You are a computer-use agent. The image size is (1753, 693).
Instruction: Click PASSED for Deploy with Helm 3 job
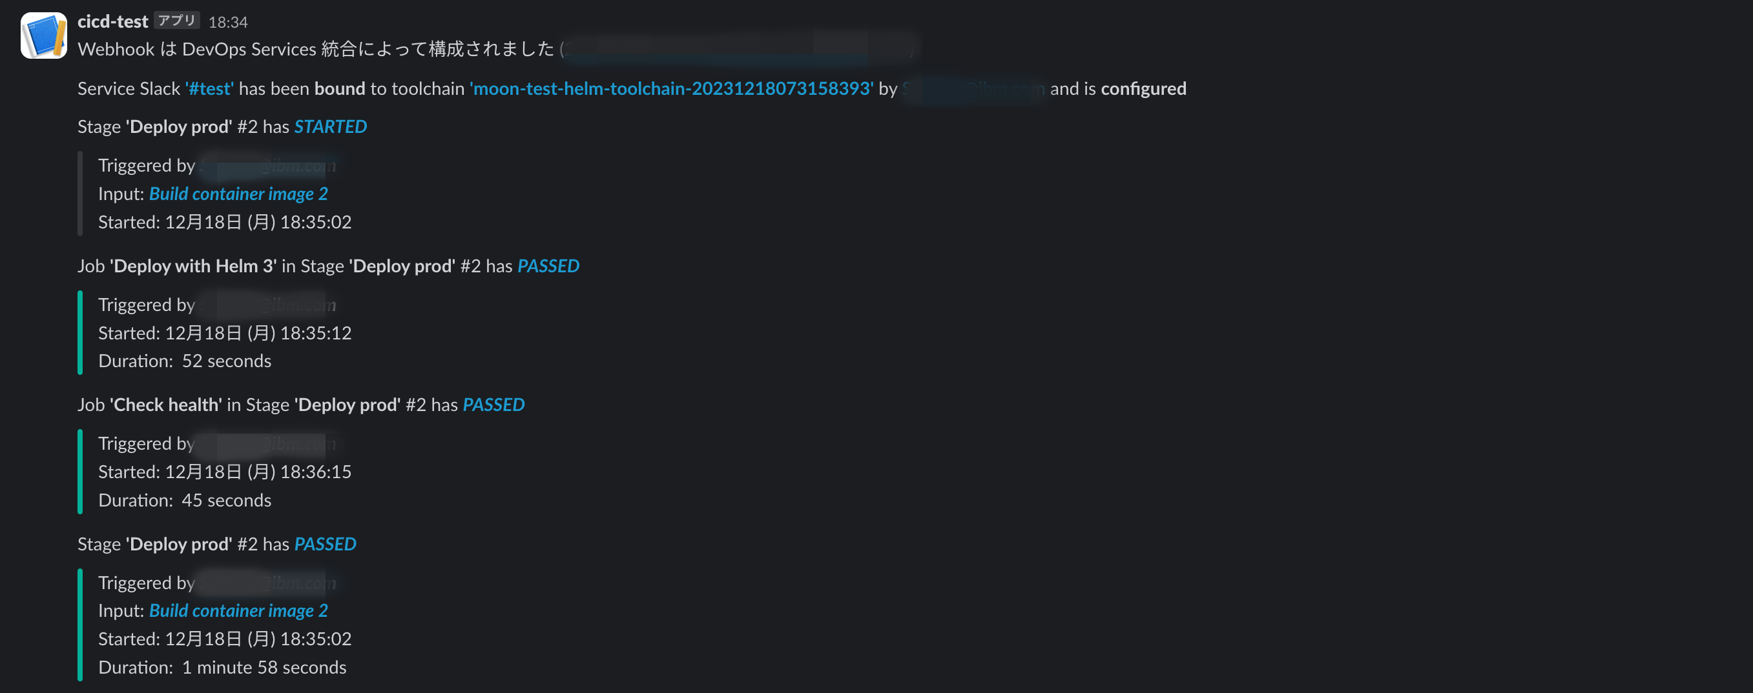pyautogui.click(x=548, y=266)
